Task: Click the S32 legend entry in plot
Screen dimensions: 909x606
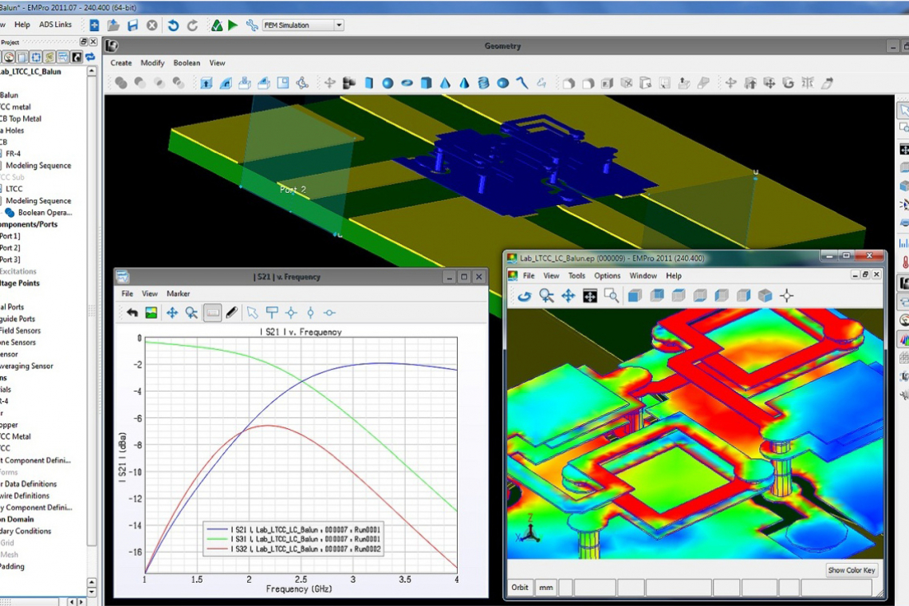Action: [294, 549]
